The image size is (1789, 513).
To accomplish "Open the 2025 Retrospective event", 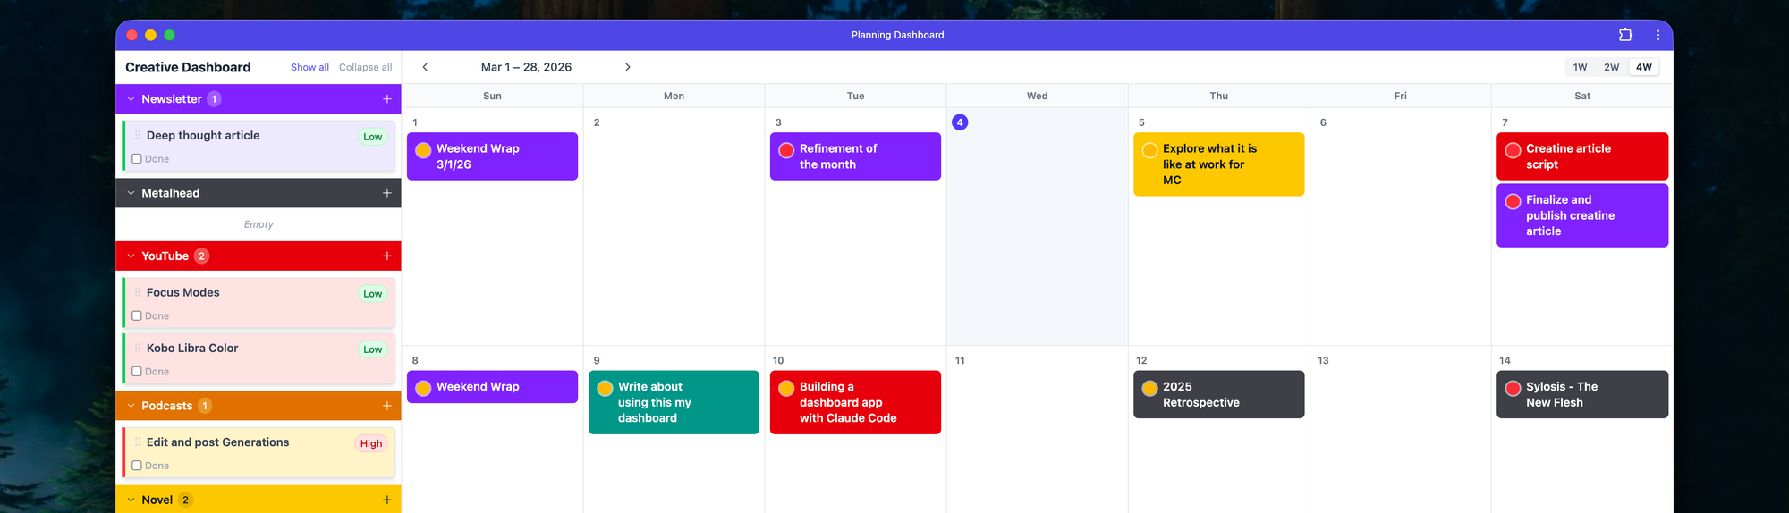I will coord(1218,394).
